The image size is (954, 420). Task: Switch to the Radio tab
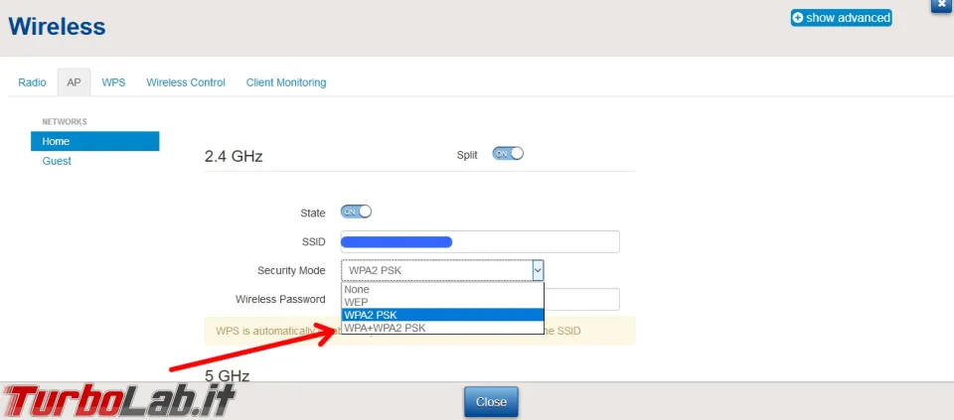click(x=32, y=82)
